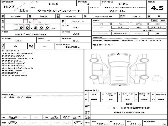Select the 社外 equipment label
The height and width of the screenshot is (126, 168).
tap(163, 20)
